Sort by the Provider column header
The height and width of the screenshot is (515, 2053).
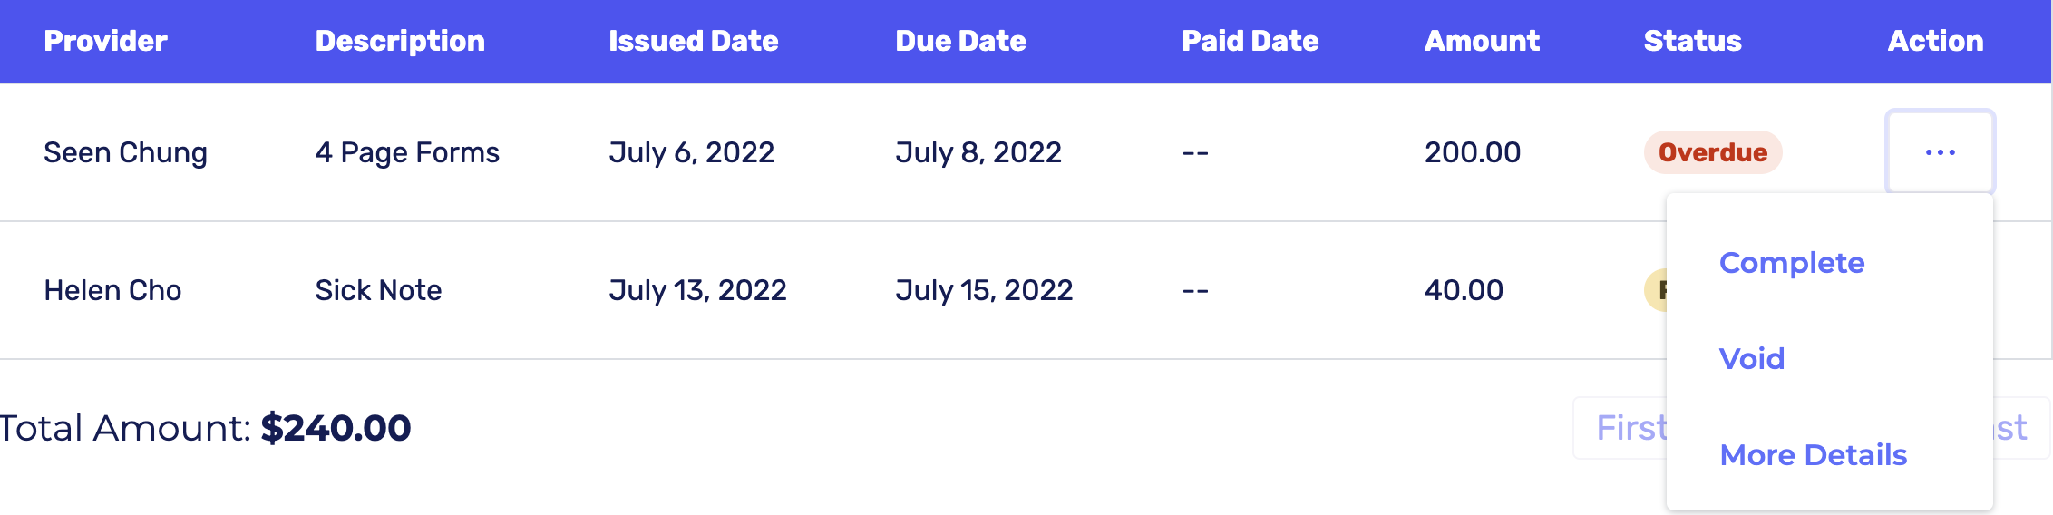pyautogui.click(x=105, y=41)
